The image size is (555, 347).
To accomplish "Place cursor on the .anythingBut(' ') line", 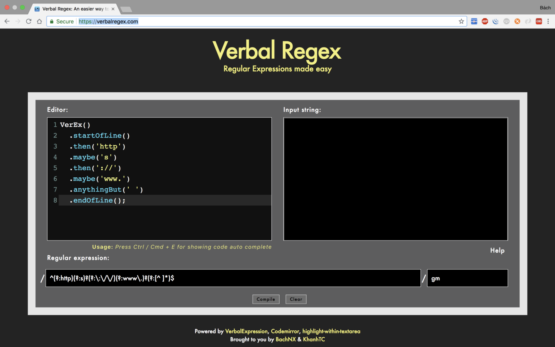I will coord(106,189).
